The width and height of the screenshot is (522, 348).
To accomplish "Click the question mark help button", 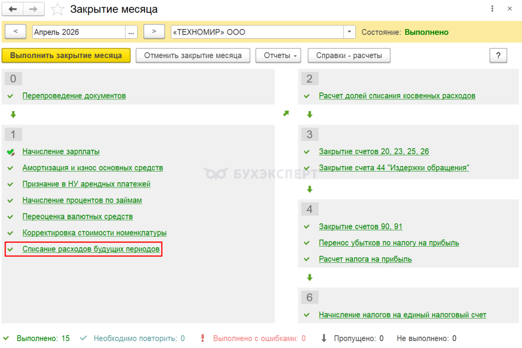I will tap(498, 56).
